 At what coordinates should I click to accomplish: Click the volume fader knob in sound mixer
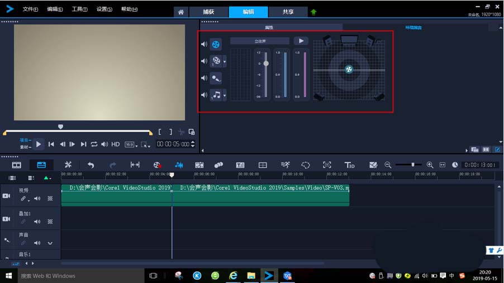pos(266,64)
